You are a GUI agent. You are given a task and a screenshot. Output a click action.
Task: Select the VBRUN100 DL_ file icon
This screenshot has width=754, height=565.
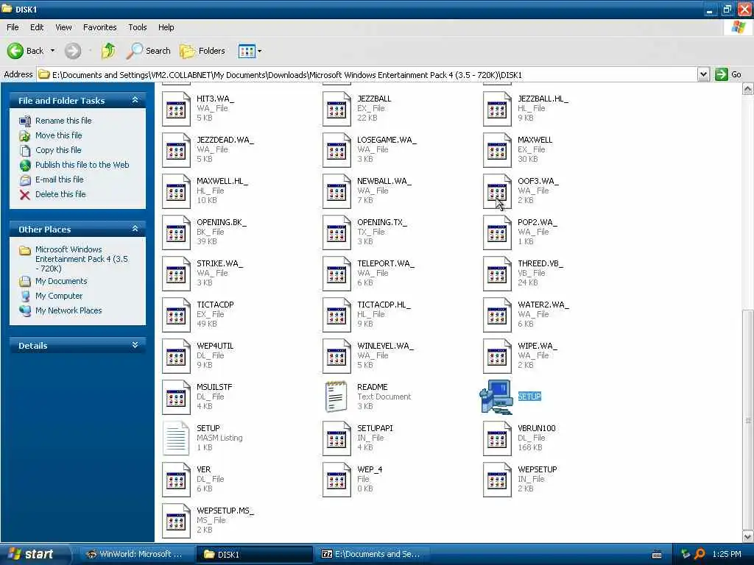(497, 438)
